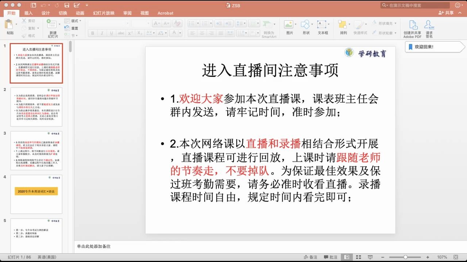Screen dimensions: 467x262
Task: Insert a Text Box (文本框)
Action: click(x=323, y=27)
